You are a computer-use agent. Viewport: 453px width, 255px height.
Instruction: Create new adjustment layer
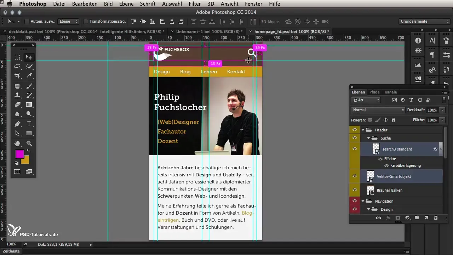tap(407, 218)
